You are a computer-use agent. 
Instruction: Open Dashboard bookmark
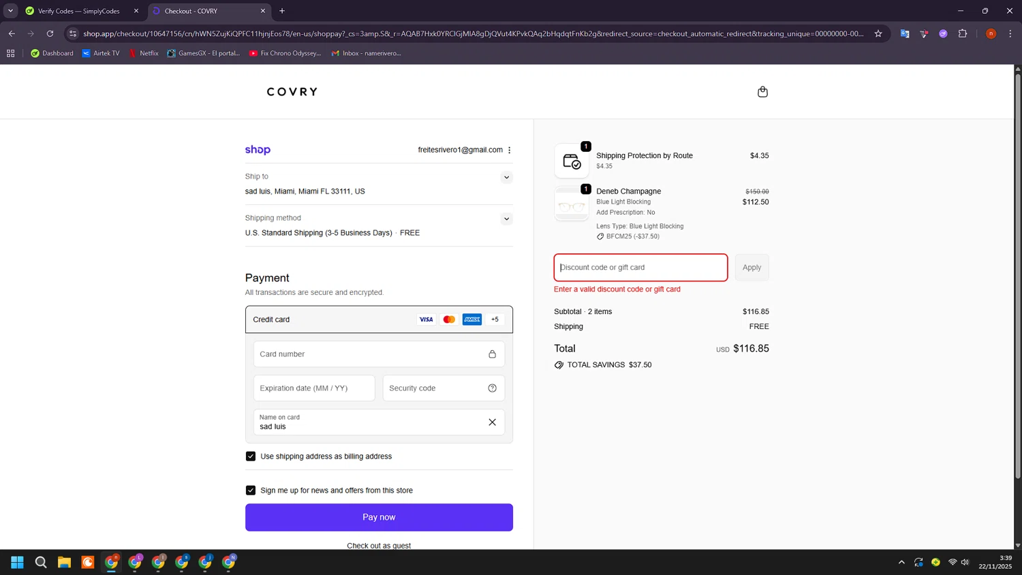[x=52, y=53]
